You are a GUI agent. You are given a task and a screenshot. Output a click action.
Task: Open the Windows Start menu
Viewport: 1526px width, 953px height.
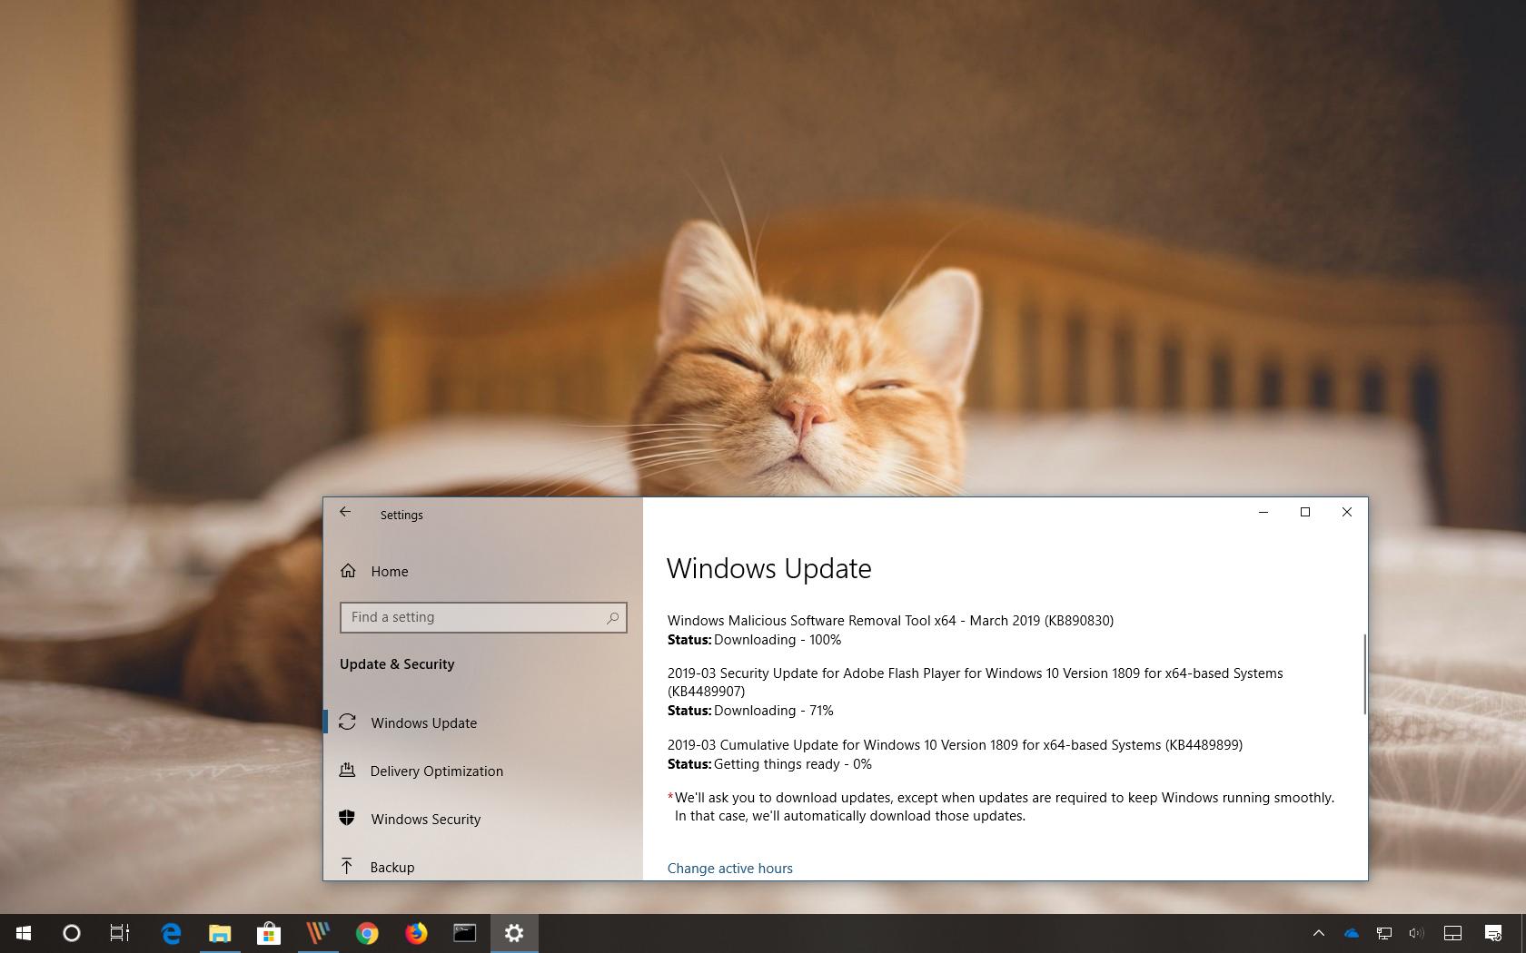pos(24,933)
